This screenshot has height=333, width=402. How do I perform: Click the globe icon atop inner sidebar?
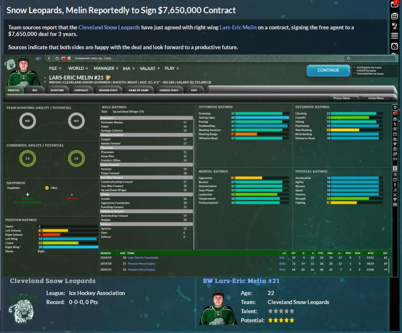pos(395,107)
